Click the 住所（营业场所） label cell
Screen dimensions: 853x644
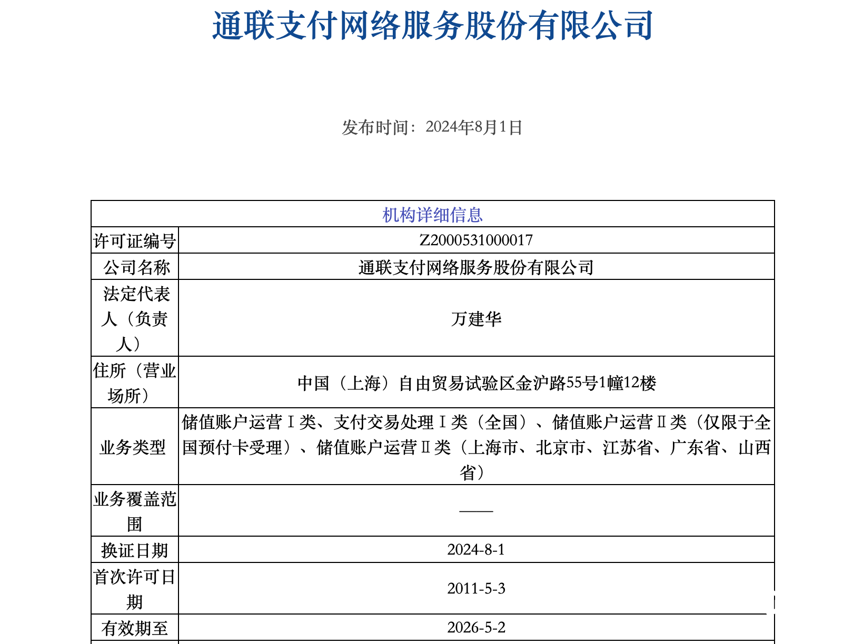(135, 383)
